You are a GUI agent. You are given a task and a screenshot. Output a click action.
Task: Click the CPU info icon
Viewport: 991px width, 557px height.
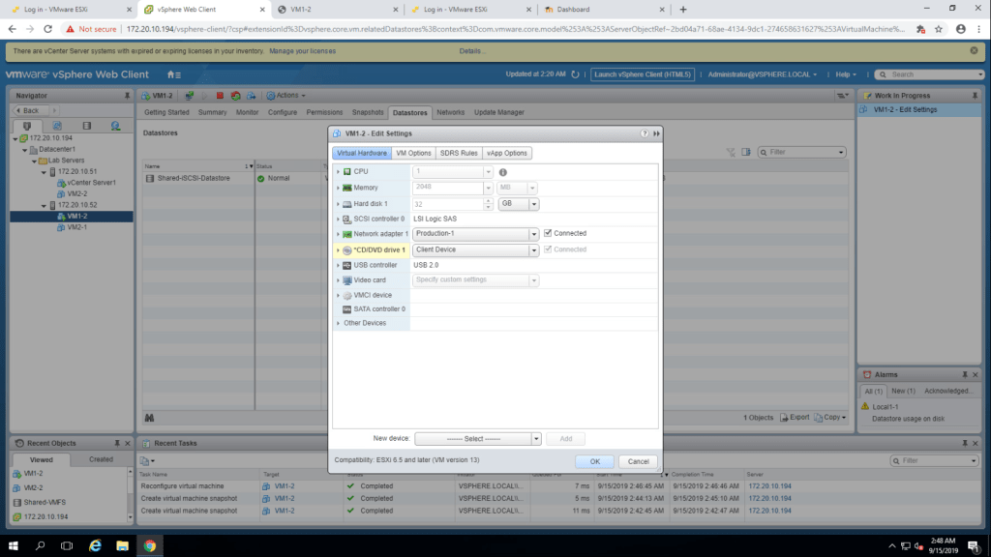pos(503,172)
